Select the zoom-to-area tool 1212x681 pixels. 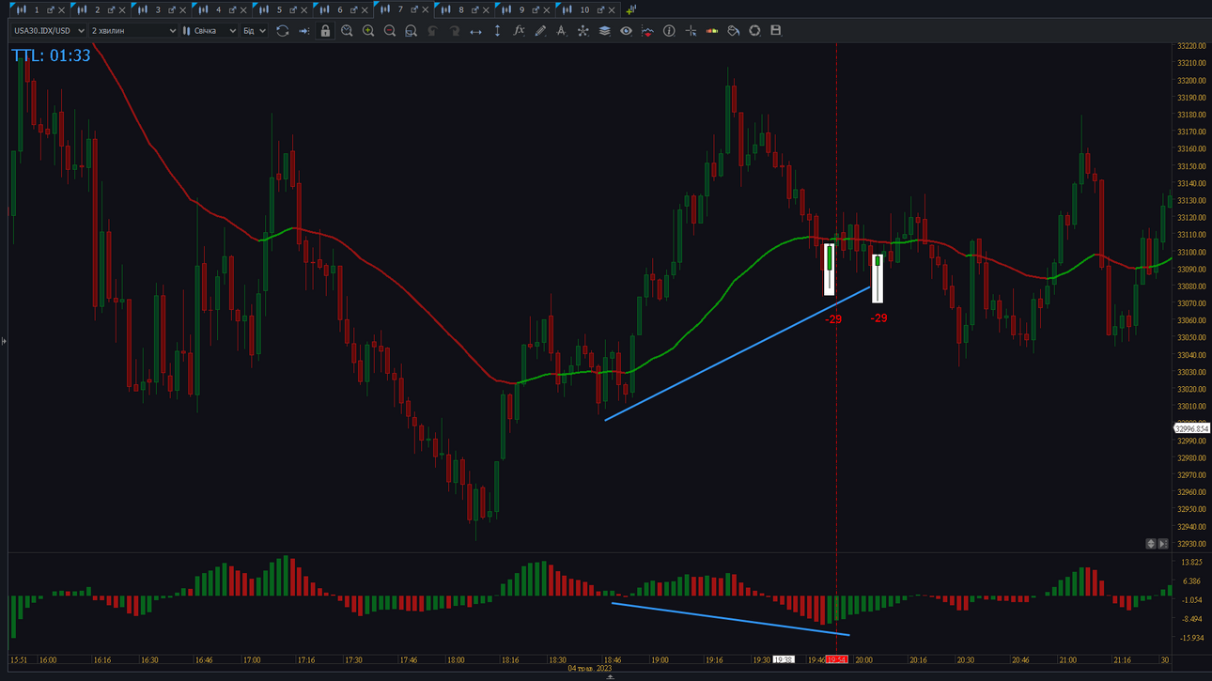point(411,31)
